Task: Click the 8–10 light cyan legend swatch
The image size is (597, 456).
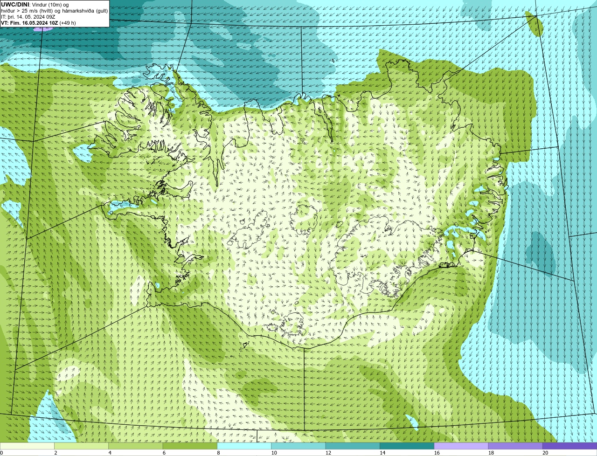Action: point(244,446)
